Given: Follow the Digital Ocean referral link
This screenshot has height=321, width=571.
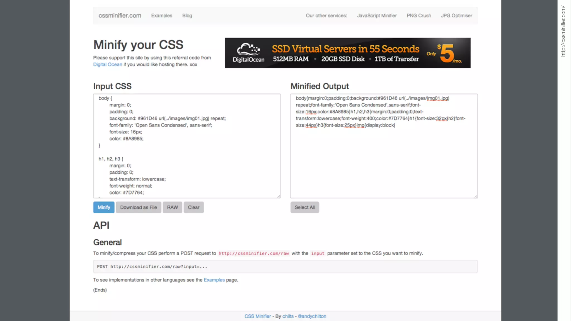Looking at the screenshot, I should point(108,64).
